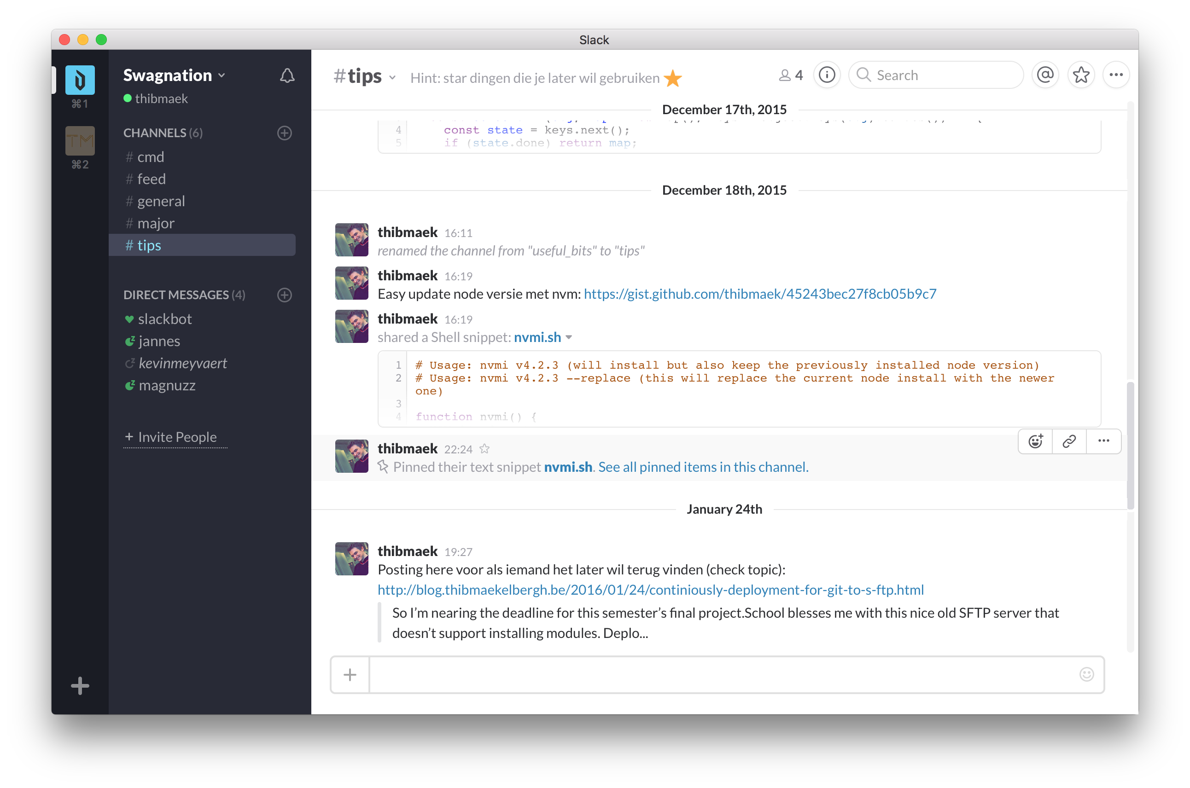Image resolution: width=1190 pixels, height=788 pixels.
Task: Open the @ mentions icon
Action: (1046, 75)
